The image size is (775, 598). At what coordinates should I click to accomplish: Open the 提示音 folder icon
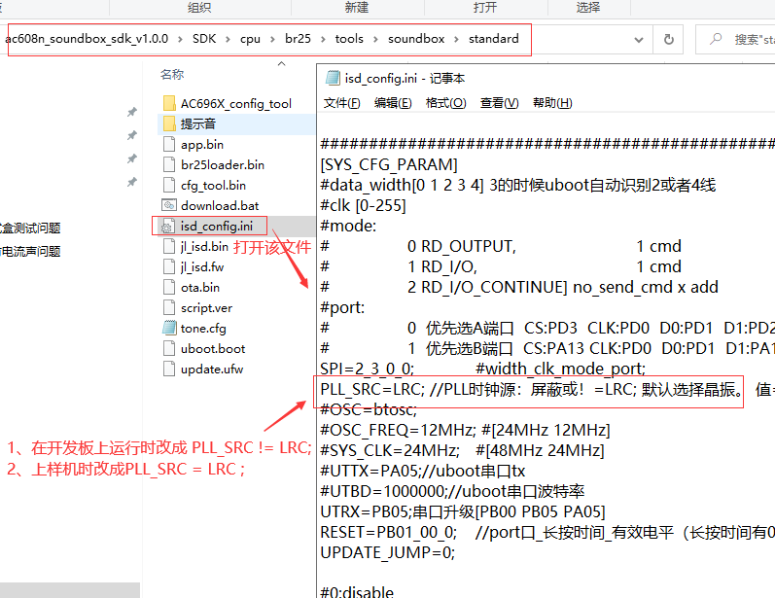tap(169, 123)
